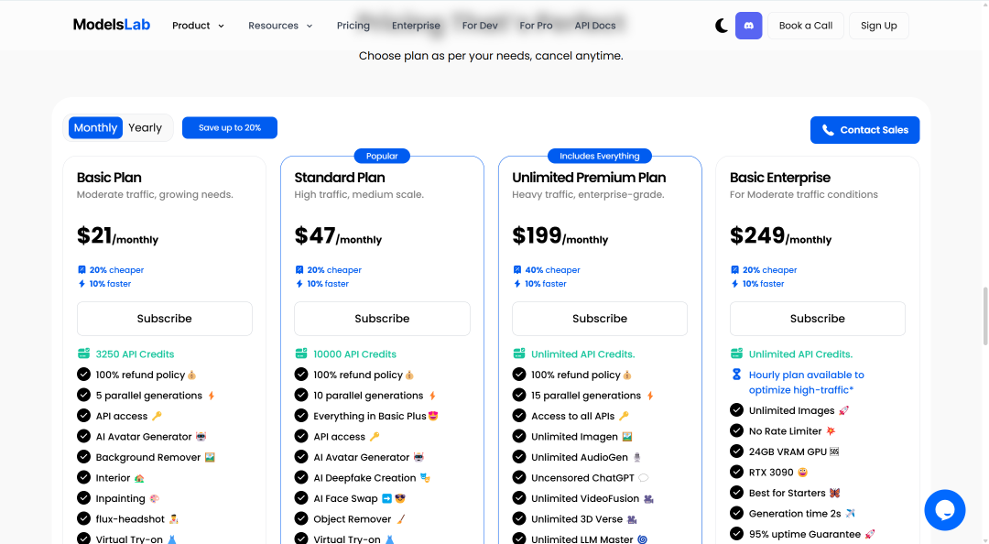The width and height of the screenshot is (989, 544).
Task: Click checkmark icon beside Generation time 2s
Action: (736, 513)
